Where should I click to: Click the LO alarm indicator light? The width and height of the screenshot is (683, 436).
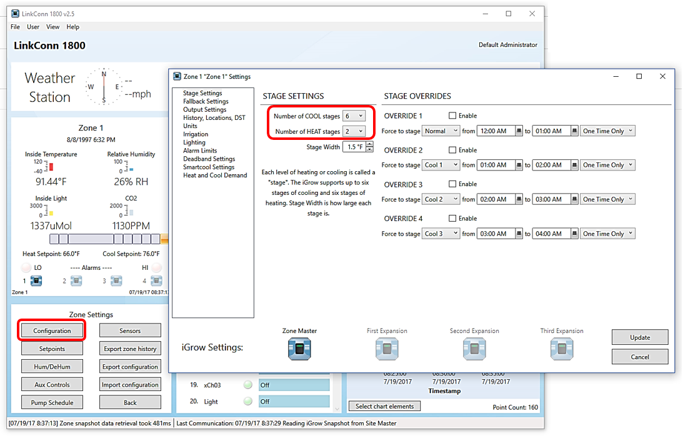(x=27, y=267)
